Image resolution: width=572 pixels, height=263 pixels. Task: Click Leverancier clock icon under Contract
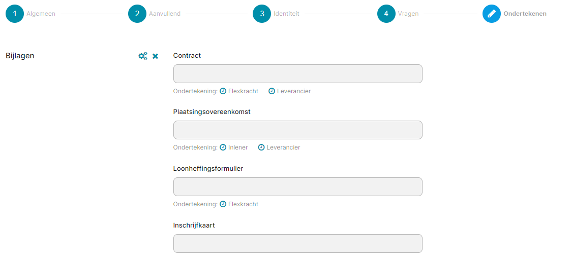coord(272,91)
